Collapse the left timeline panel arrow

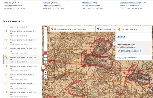[44, 67]
